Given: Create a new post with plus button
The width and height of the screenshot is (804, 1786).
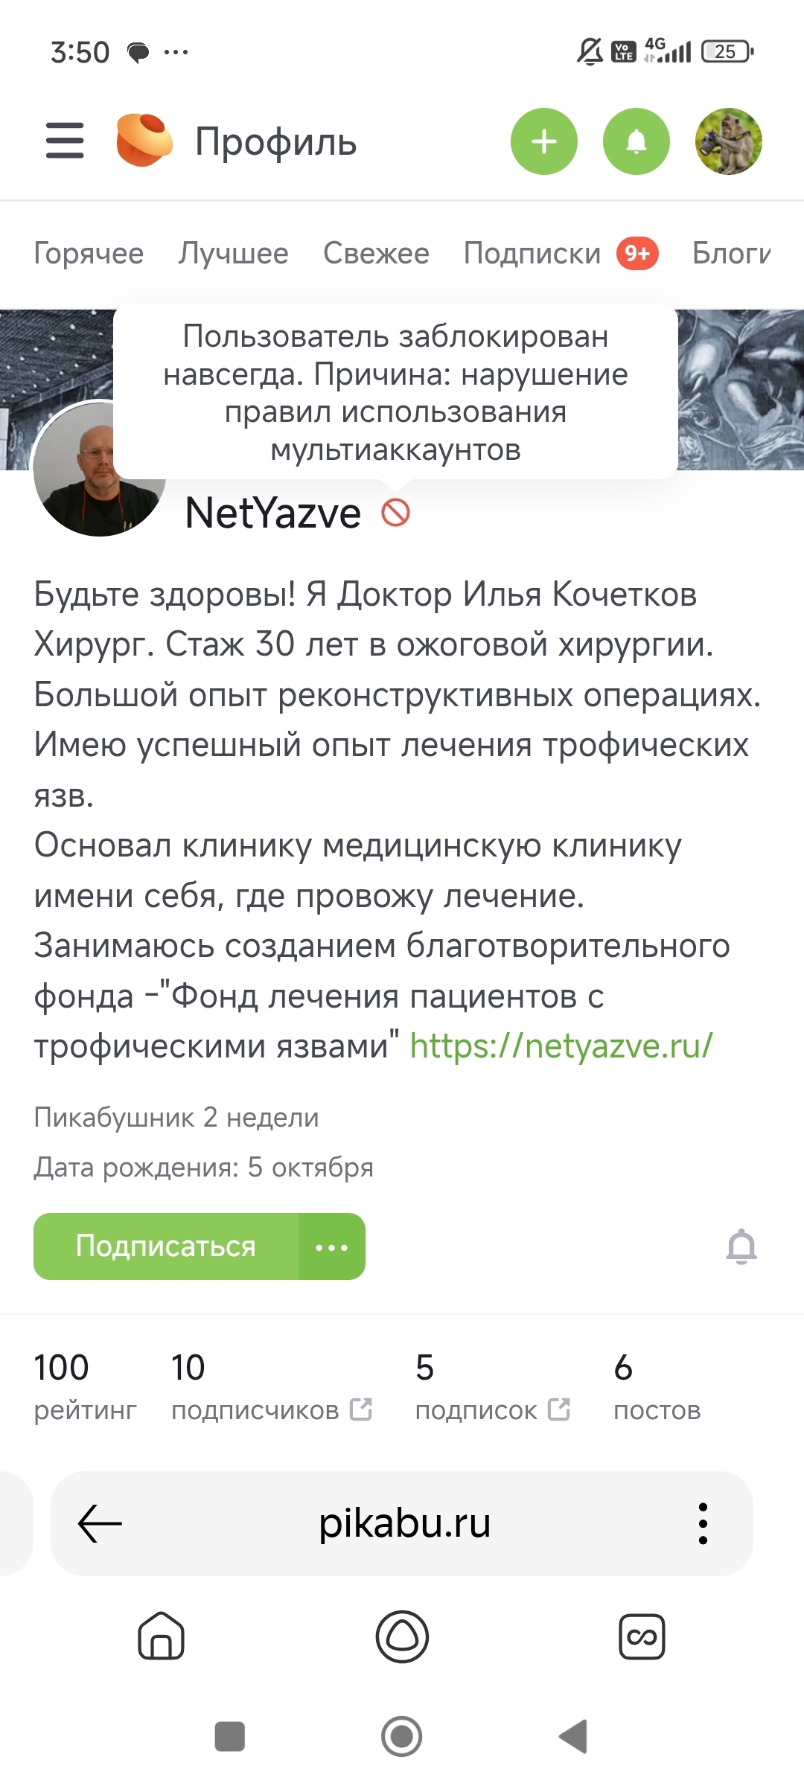Looking at the screenshot, I should [544, 141].
